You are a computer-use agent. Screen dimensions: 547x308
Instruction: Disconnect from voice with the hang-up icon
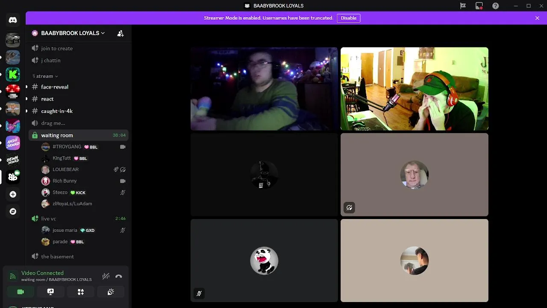119,276
